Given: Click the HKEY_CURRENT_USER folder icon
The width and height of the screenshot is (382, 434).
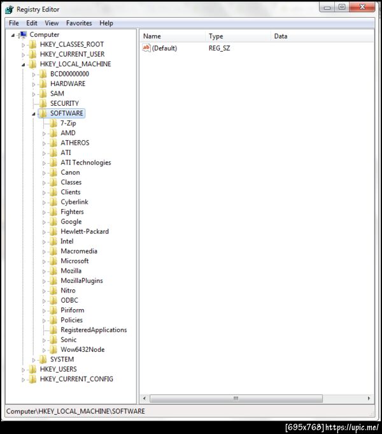Looking at the screenshot, I should [x=32, y=54].
